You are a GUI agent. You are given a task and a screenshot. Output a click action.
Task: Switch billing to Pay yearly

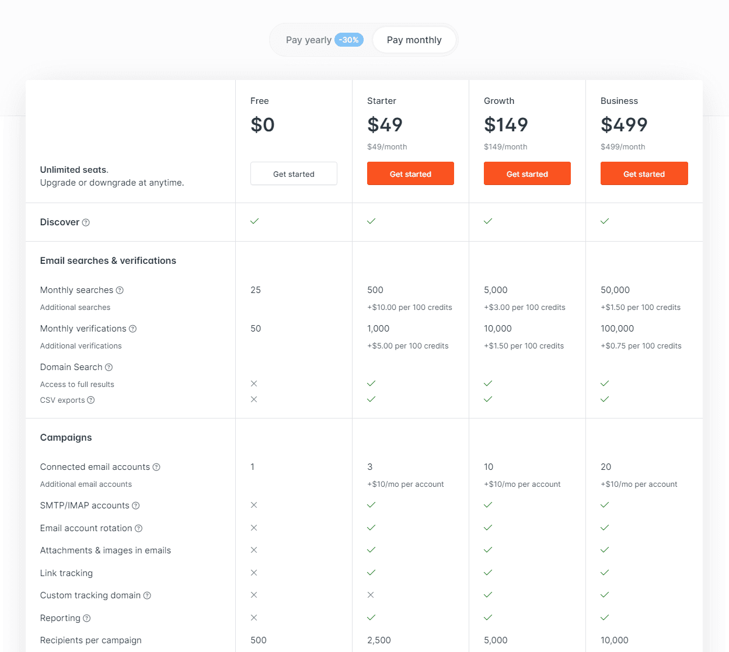pos(309,40)
